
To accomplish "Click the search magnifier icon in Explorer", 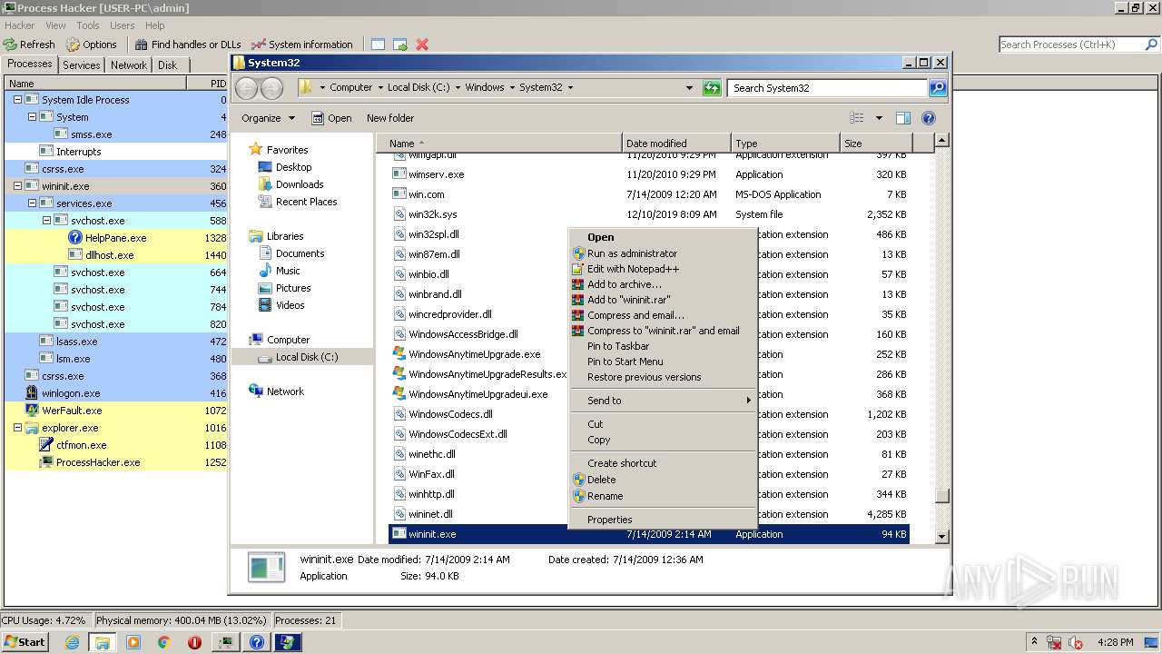I will point(938,88).
